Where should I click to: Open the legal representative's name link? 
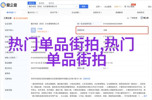40,29
